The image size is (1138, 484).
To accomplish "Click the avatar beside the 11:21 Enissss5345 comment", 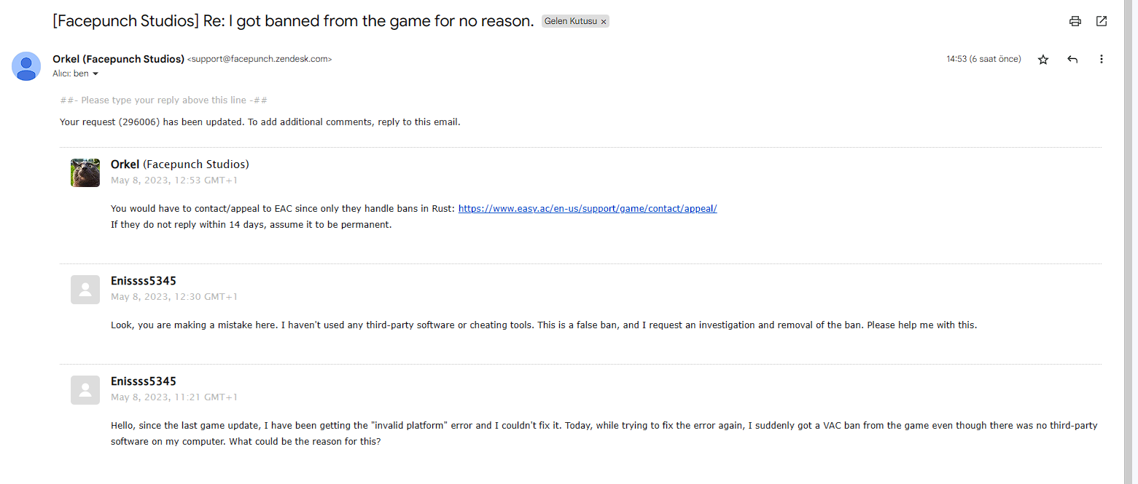I will click(x=85, y=390).
